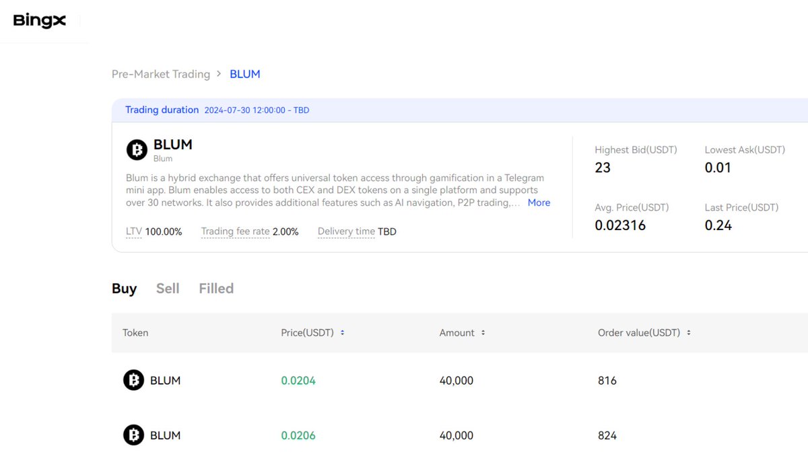Click the BLUM breadcrumb link

(x=245, y=74)
